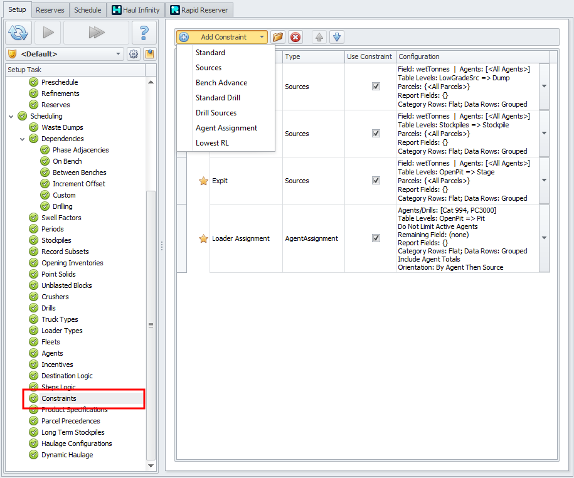Click the settings gear next to Default

tap(134, 54)
